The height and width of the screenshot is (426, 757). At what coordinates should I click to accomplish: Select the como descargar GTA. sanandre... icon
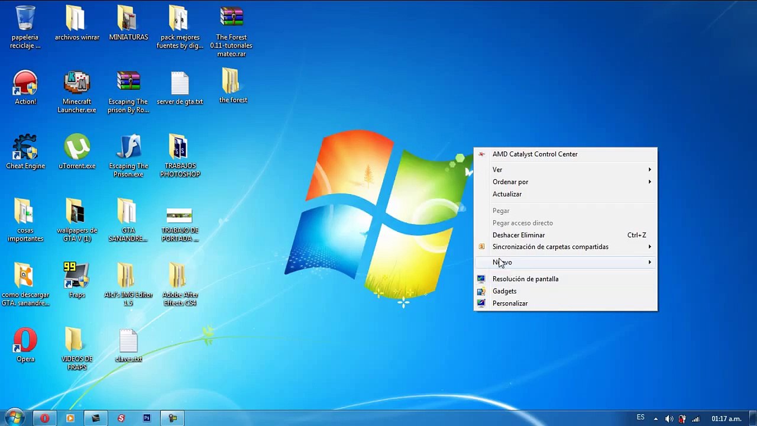pyautogui.click(x=25, y=285)
